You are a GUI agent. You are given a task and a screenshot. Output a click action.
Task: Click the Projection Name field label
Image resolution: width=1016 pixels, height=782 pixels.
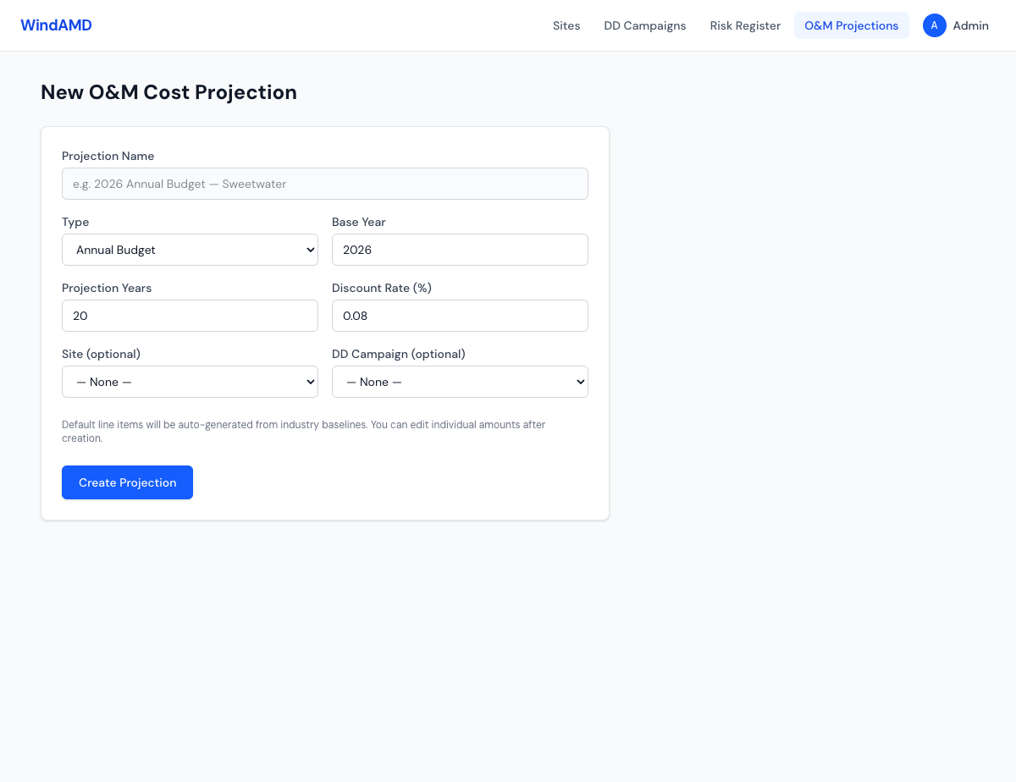coord(108,156)
